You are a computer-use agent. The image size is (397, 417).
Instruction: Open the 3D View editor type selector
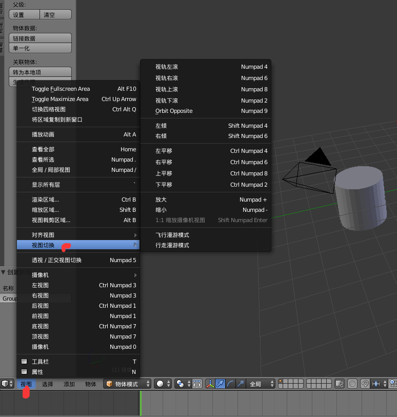pyautogui.click(x=7, y=384)
